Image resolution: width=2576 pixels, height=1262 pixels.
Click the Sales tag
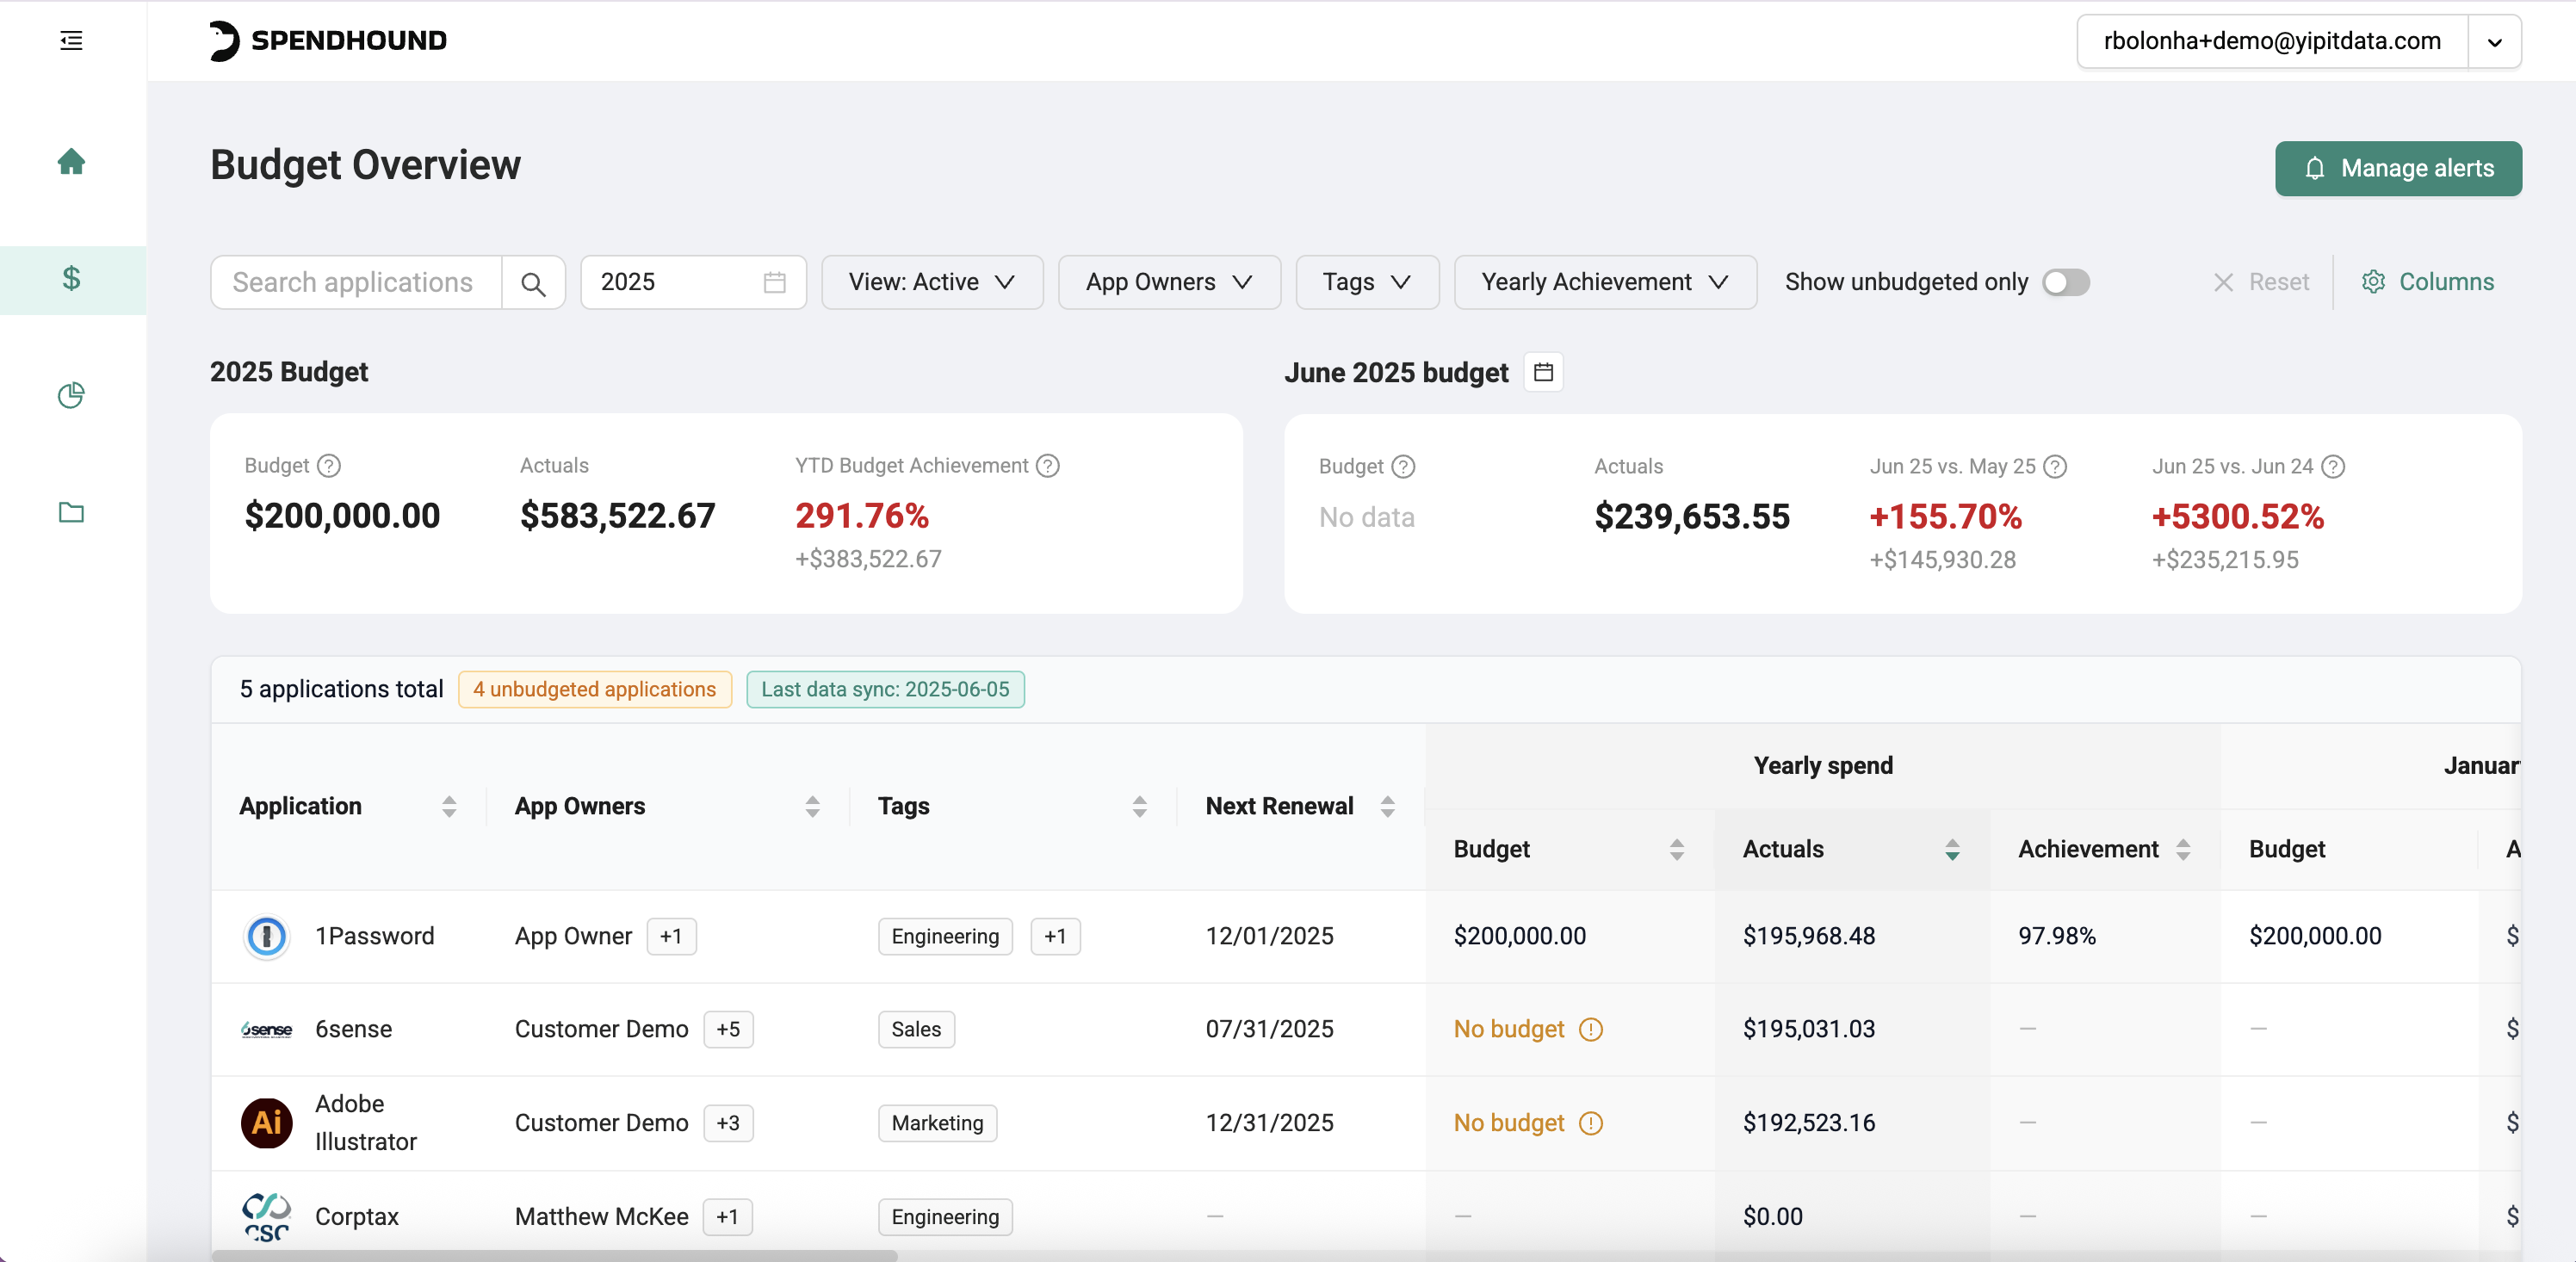click(916, 1030)
